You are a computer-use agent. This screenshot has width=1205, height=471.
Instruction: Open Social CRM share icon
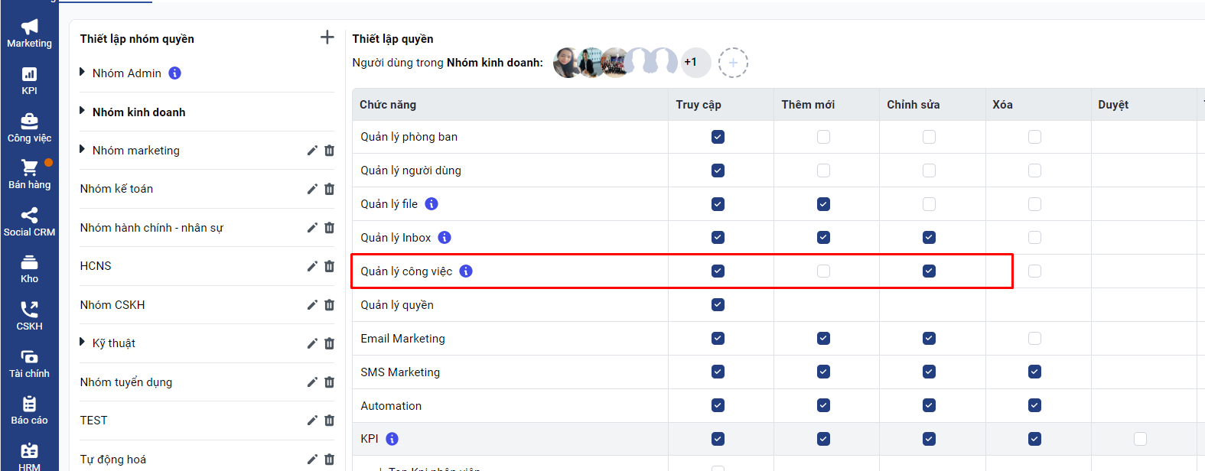click(29, 222)
